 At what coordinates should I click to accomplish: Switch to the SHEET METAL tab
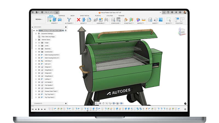click(x=85, y=16)
